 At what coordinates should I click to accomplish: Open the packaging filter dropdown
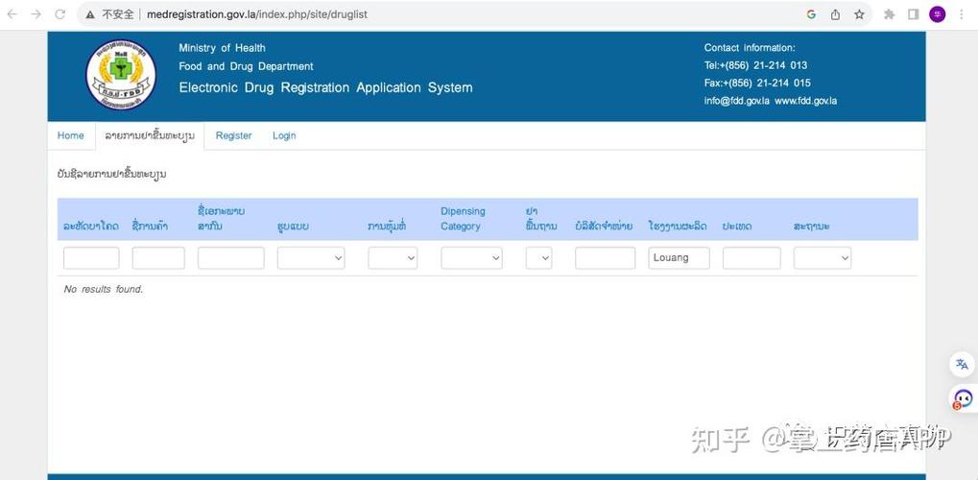(x=393, y=258)
